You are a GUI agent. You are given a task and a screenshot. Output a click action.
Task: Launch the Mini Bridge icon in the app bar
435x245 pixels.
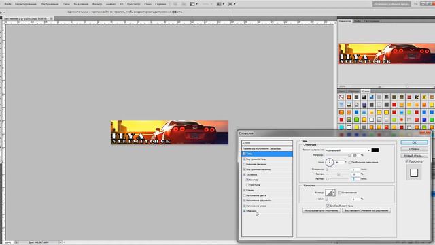(184, 4)
